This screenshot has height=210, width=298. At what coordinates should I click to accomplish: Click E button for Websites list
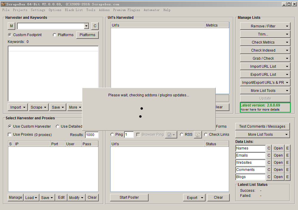click(x=288, y=163)
